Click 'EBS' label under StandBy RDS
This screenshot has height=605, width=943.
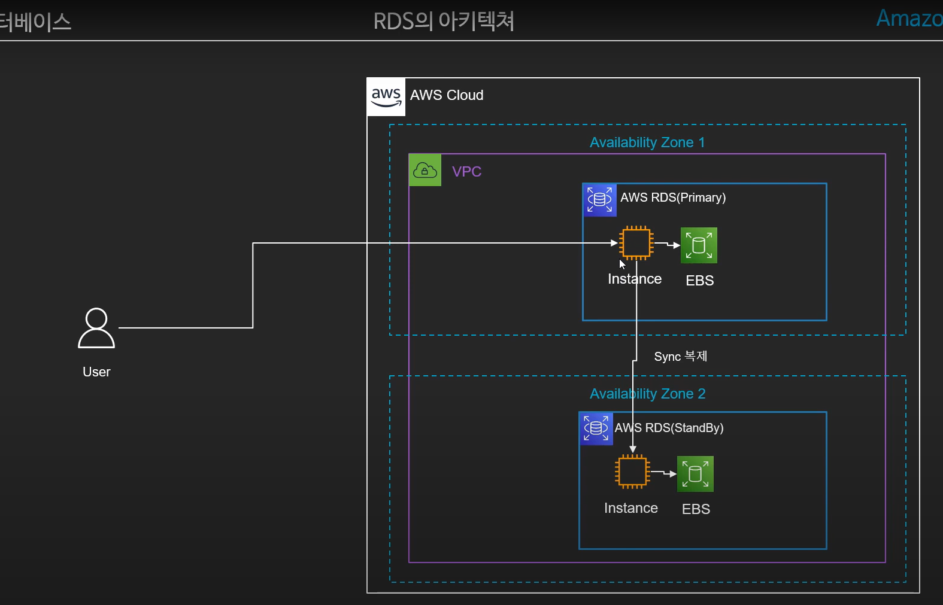click(x=696, y=509)
